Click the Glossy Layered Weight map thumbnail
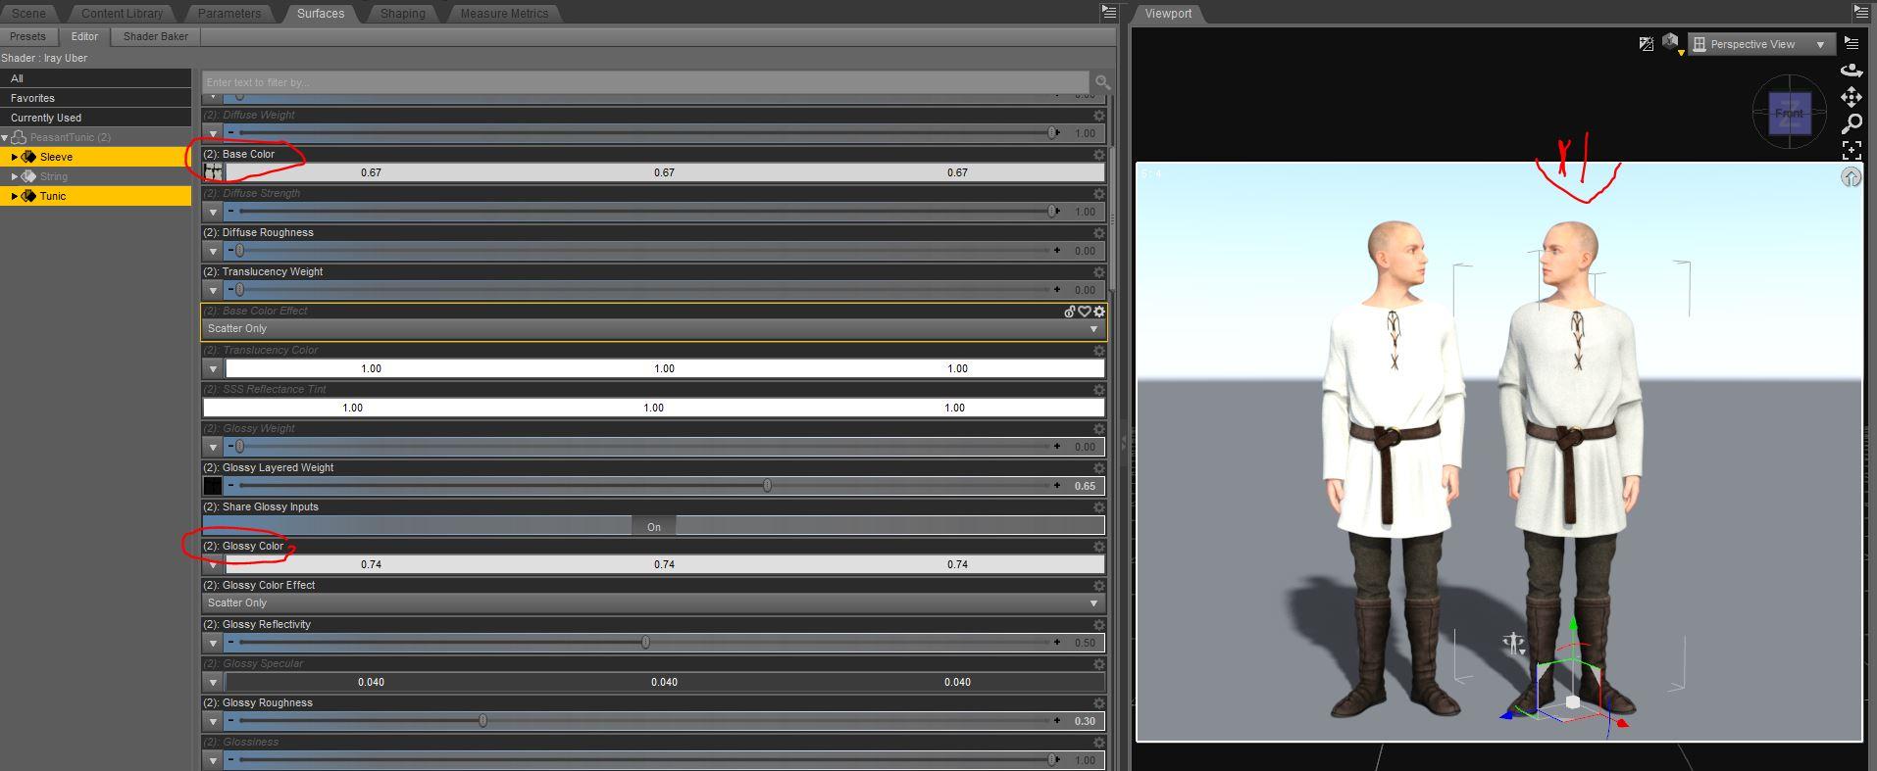 click(213, 486)
